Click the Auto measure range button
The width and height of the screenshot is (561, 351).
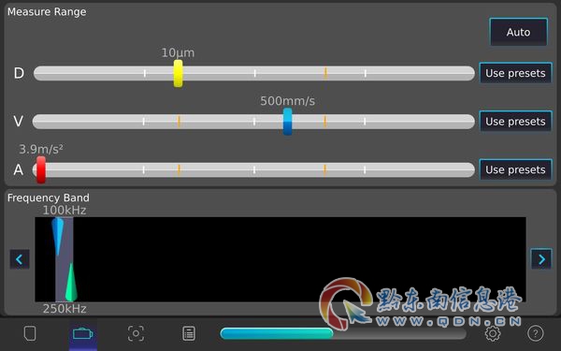[518, 32]
